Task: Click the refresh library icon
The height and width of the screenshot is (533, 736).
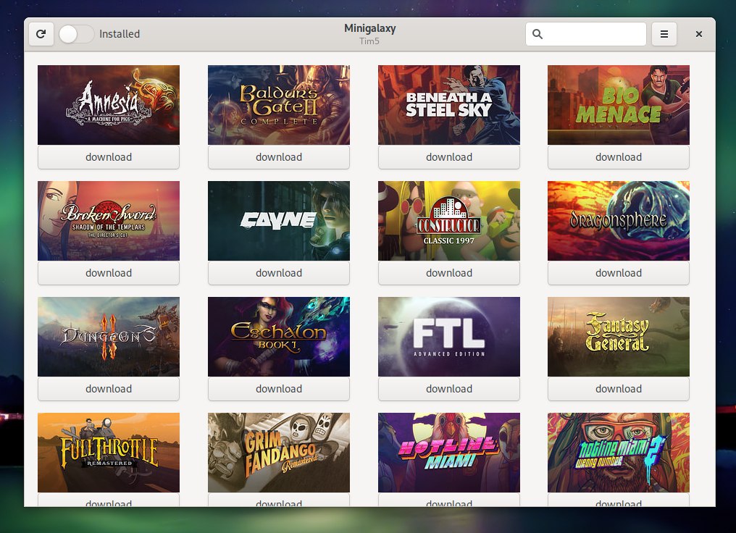Action: pos(41,34)
